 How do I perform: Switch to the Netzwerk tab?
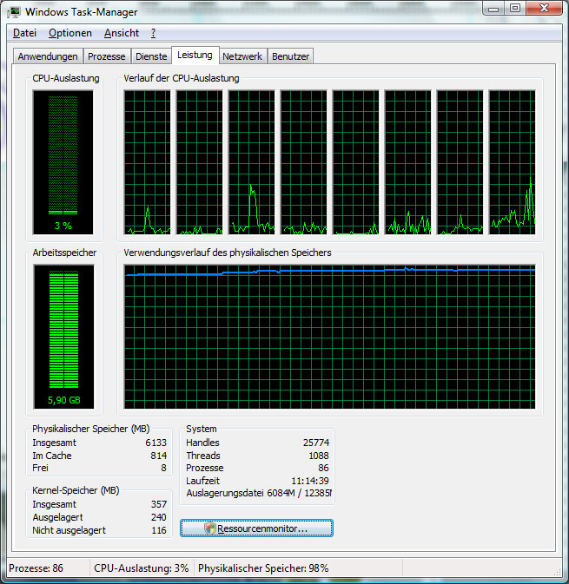(242, 56)
